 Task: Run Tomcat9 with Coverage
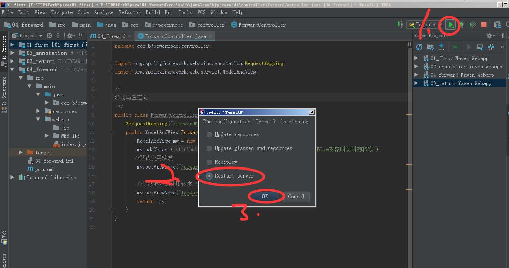coord(473,25)
